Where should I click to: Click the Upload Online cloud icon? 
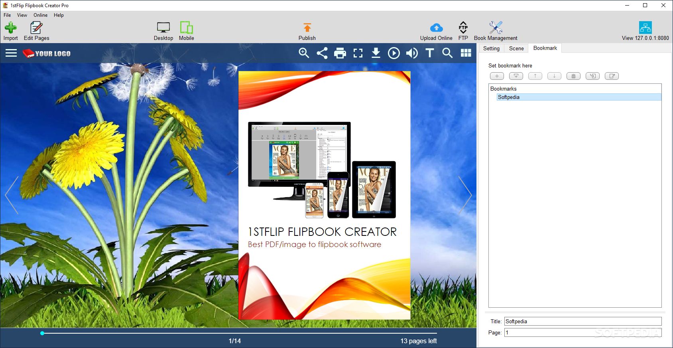436,28
